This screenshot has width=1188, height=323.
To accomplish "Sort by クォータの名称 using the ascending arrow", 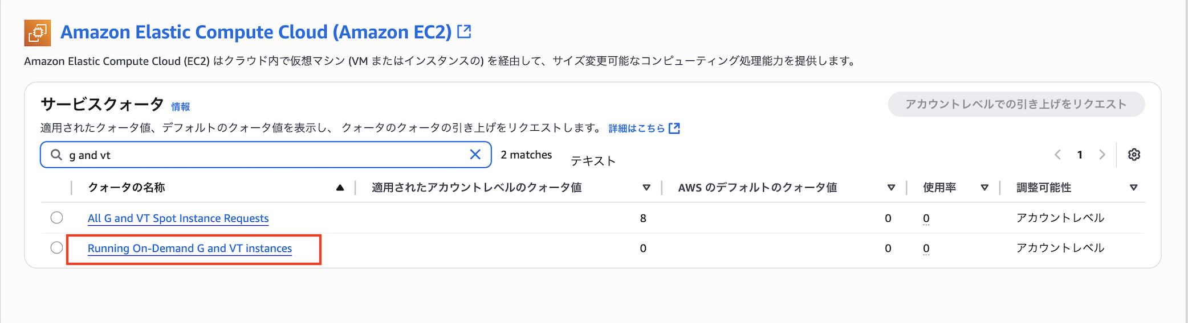I will (x=340, y=188).
